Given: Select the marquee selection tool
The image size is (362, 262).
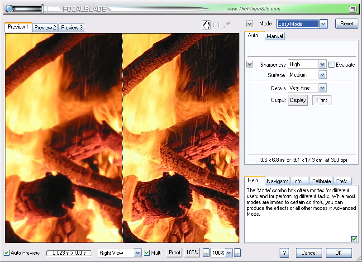Looking at the screenshot, I should click(216, 25).
